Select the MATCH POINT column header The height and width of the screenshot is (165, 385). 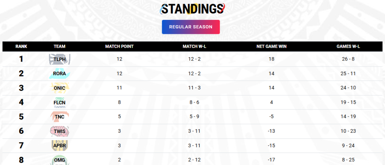pyautogui.click(x=119, y=46)
